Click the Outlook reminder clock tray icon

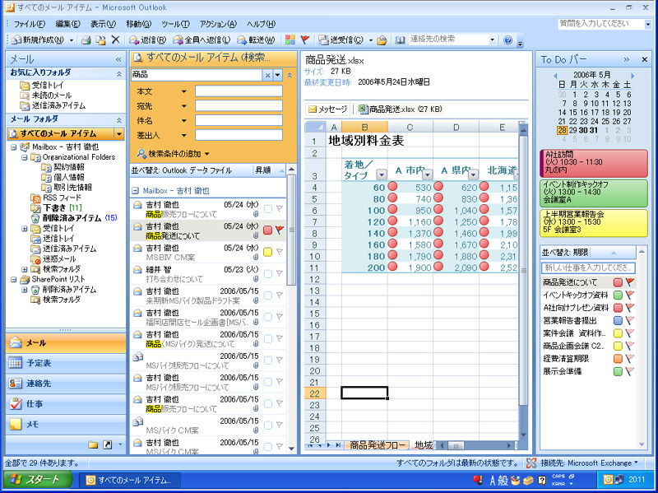[x=608, y=480]
